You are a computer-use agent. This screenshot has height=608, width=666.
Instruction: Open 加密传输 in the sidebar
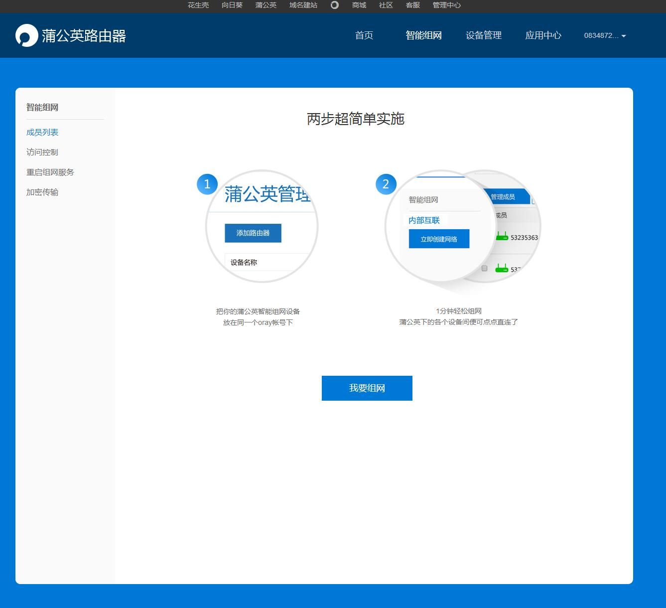42,192
